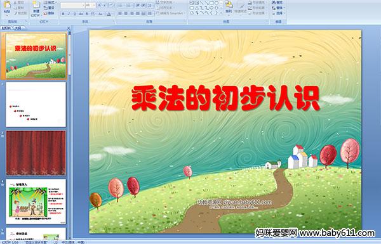Viewport: 381px width, 244px height.
Task: Toggle Underline formatting
Action: coord(75,14)
